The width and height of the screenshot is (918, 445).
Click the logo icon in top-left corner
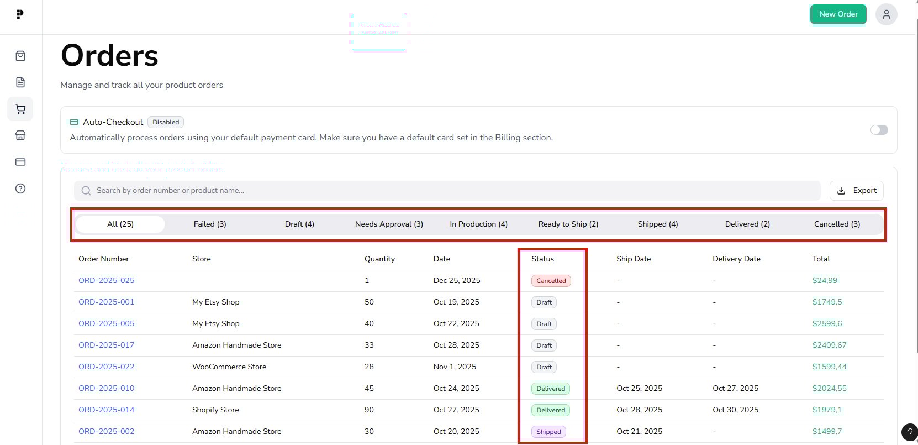coord(20,14)
